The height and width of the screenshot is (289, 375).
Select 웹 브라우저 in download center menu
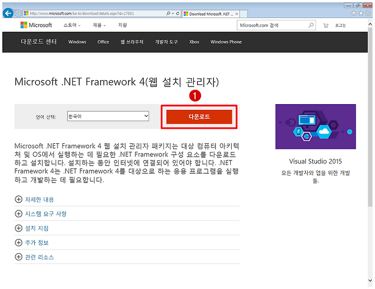coord(132,42)
